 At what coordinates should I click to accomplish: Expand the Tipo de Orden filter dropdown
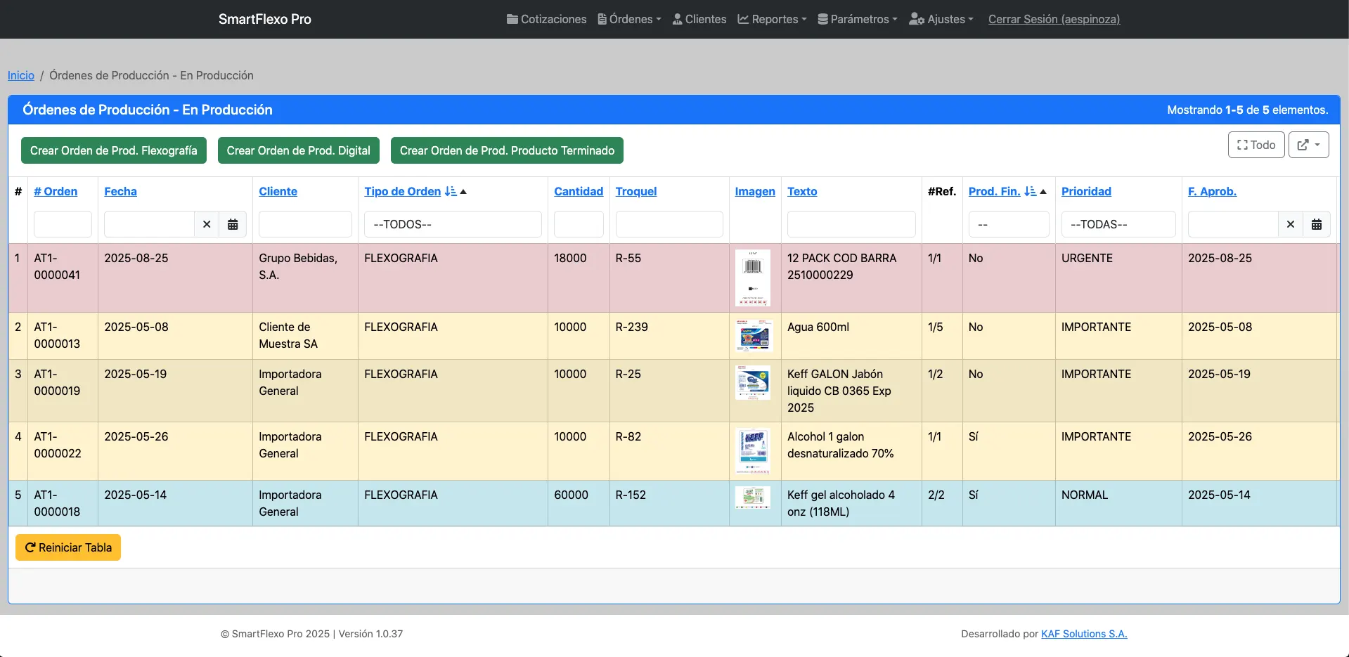(453, 224)
